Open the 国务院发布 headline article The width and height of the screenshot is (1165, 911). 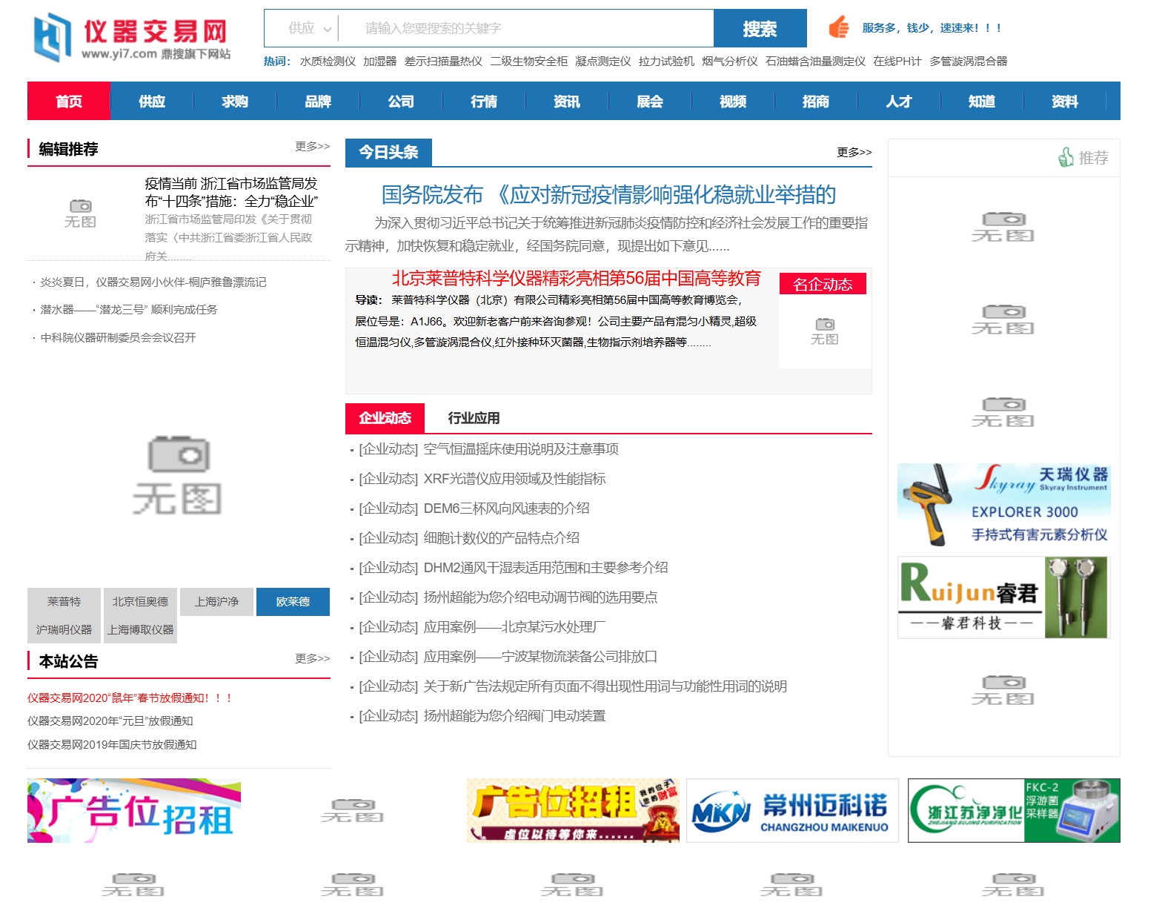[608, 195]
